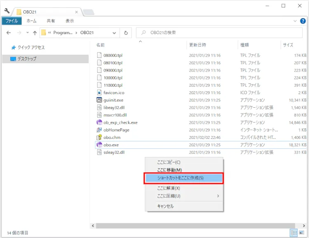
Task: Click the forward navigation arrow
Action: pos(19,32)
